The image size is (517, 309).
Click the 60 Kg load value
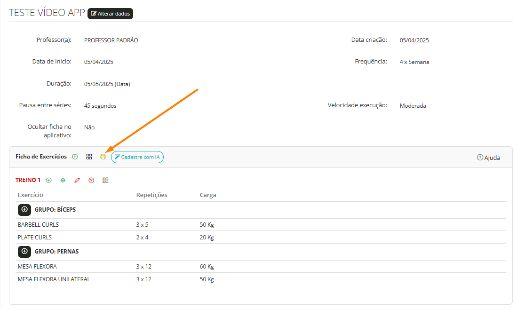tap(207, 267)
